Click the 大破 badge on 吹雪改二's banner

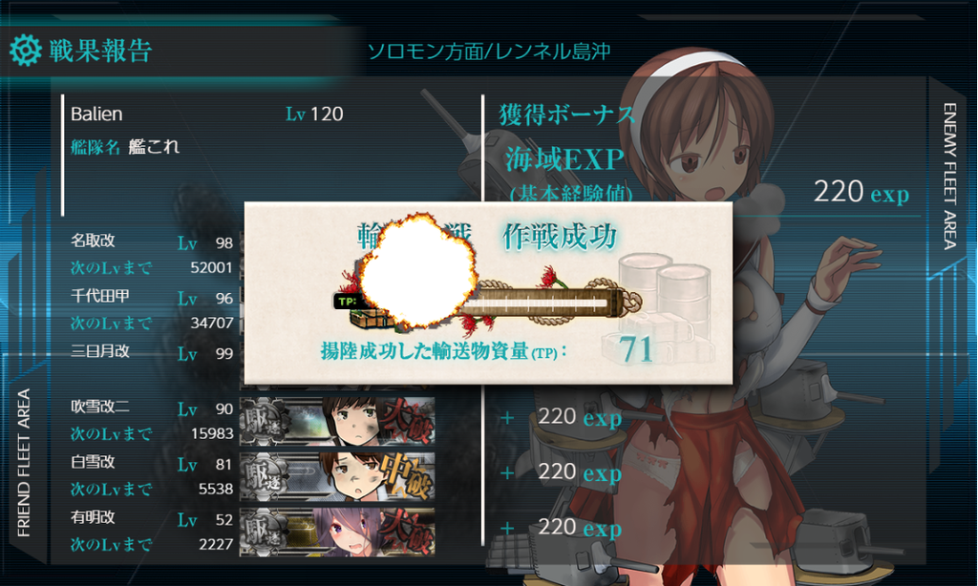tap(408, 421)
